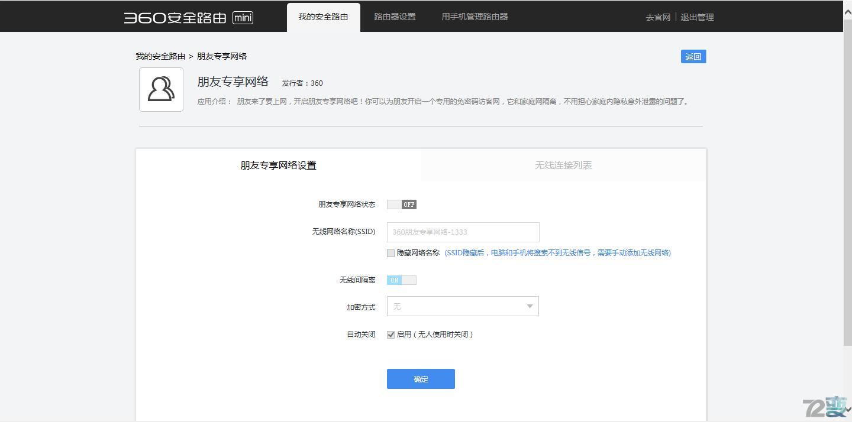Switch to the 无线连接列表 tab
The width and height of the screenshot is (852, 422).
point(563,165)
